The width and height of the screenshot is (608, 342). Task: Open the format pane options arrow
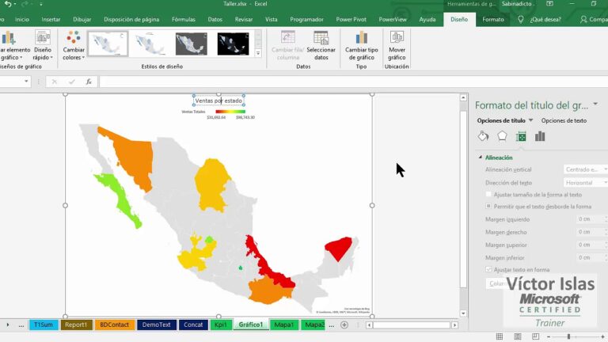595,104
